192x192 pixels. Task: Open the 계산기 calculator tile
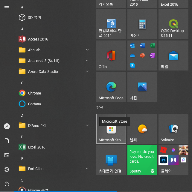(142, 24)
